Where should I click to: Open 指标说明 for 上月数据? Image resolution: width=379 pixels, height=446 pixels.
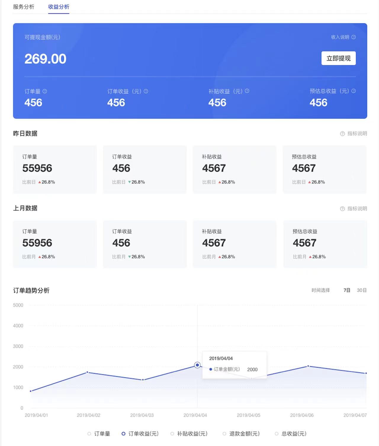click(x=357, y=209)
